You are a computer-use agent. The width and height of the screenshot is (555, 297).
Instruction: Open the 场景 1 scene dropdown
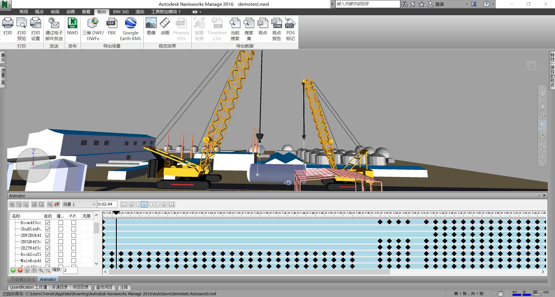(79, 204)
